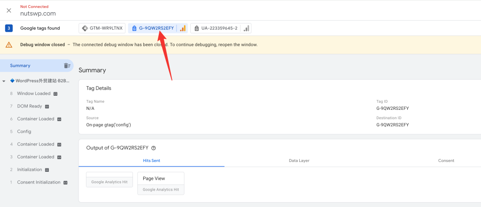
Task: Collapse the WordPress外贸建站 page group
Action: point(4,81)
